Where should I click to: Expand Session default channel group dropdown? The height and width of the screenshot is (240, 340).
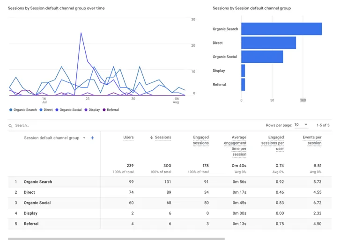(84, 138)
